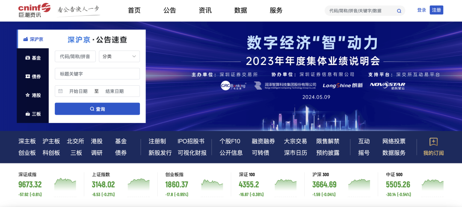Viewport: 462px width, 207px height.
Task: Select the 深沪京 sidebar tab
Action: [33, 39]
